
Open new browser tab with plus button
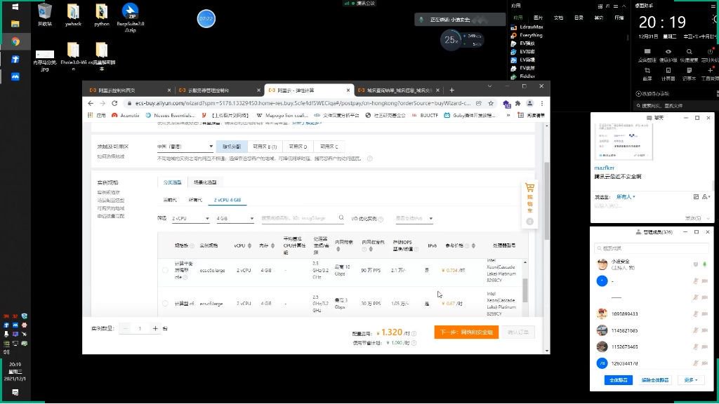pos(451,90)
